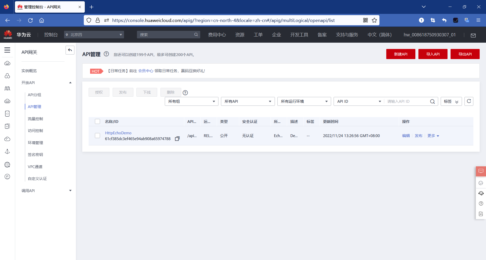
Task: Click the 新建API button
Action: point(401,54)
